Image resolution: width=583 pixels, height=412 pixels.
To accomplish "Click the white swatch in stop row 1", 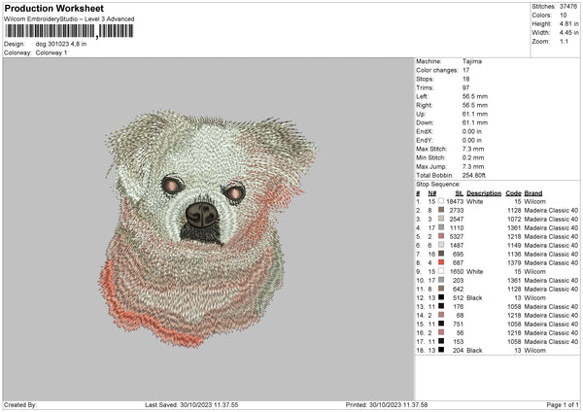I will coord(441,201).
